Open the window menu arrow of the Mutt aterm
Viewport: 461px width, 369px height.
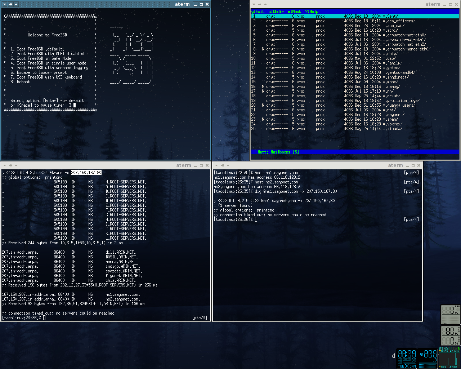254,4
